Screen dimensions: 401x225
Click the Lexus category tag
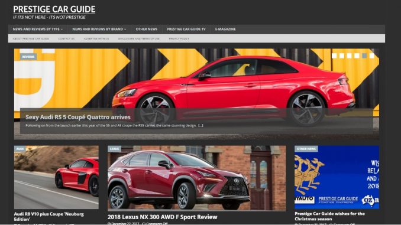(x=114, y=149)
